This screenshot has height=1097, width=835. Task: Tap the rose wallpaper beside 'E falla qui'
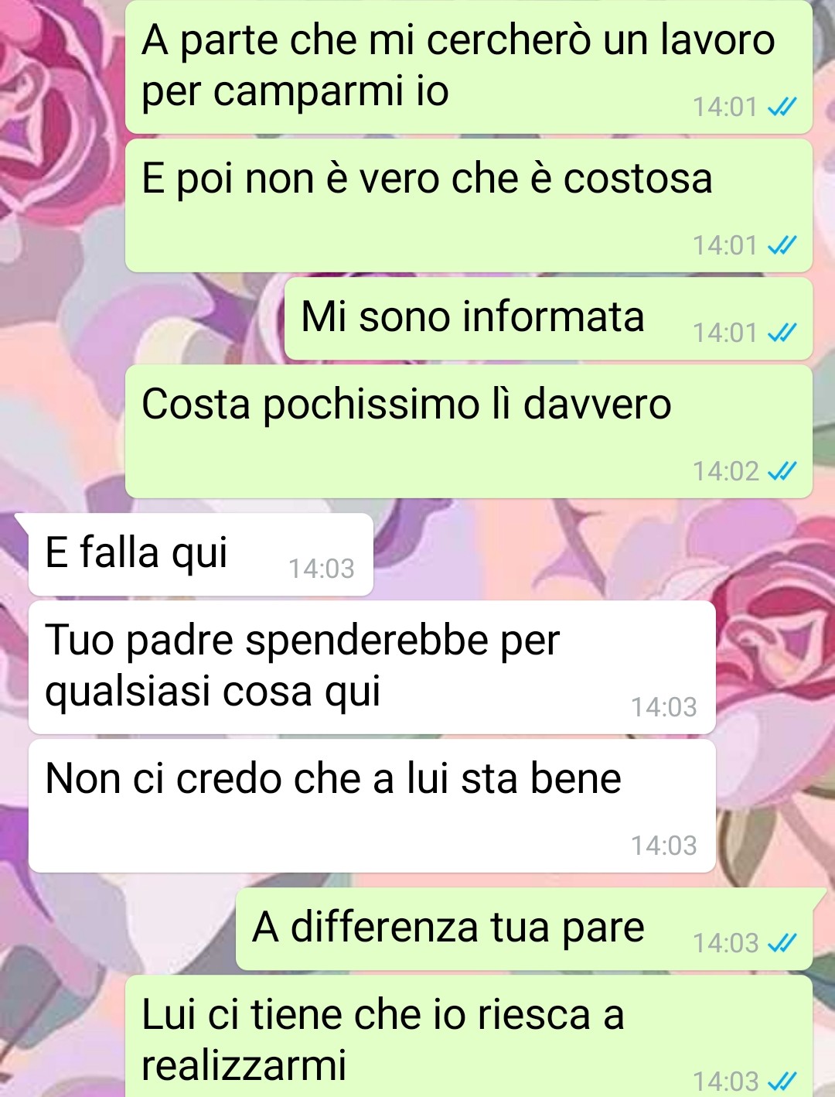(603, 555)
